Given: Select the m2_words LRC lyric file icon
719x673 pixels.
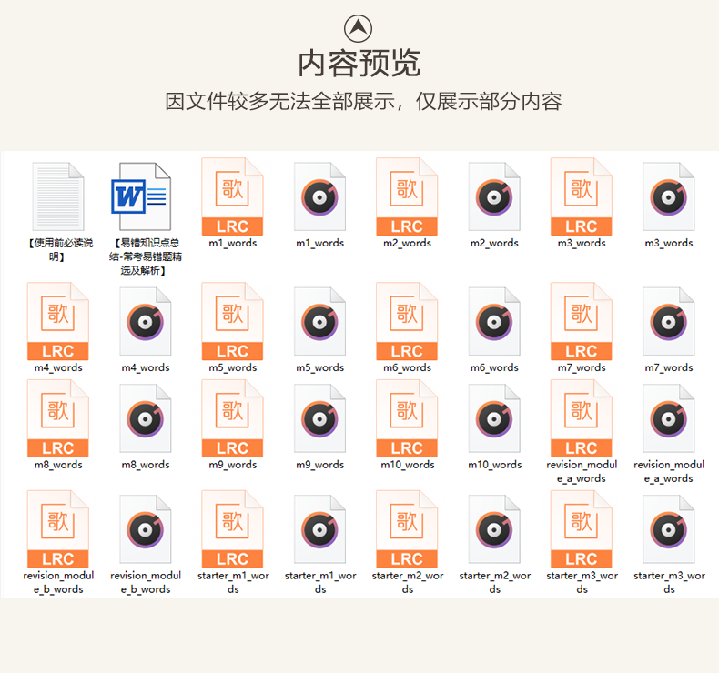Looking at the screenshot, I should [407, 196].
